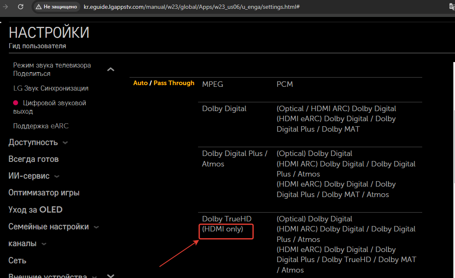This screenshot has height=278, width=455.
Task: Click the pink dot beside Цифровой звуковой выход
Action: point(16,103)
